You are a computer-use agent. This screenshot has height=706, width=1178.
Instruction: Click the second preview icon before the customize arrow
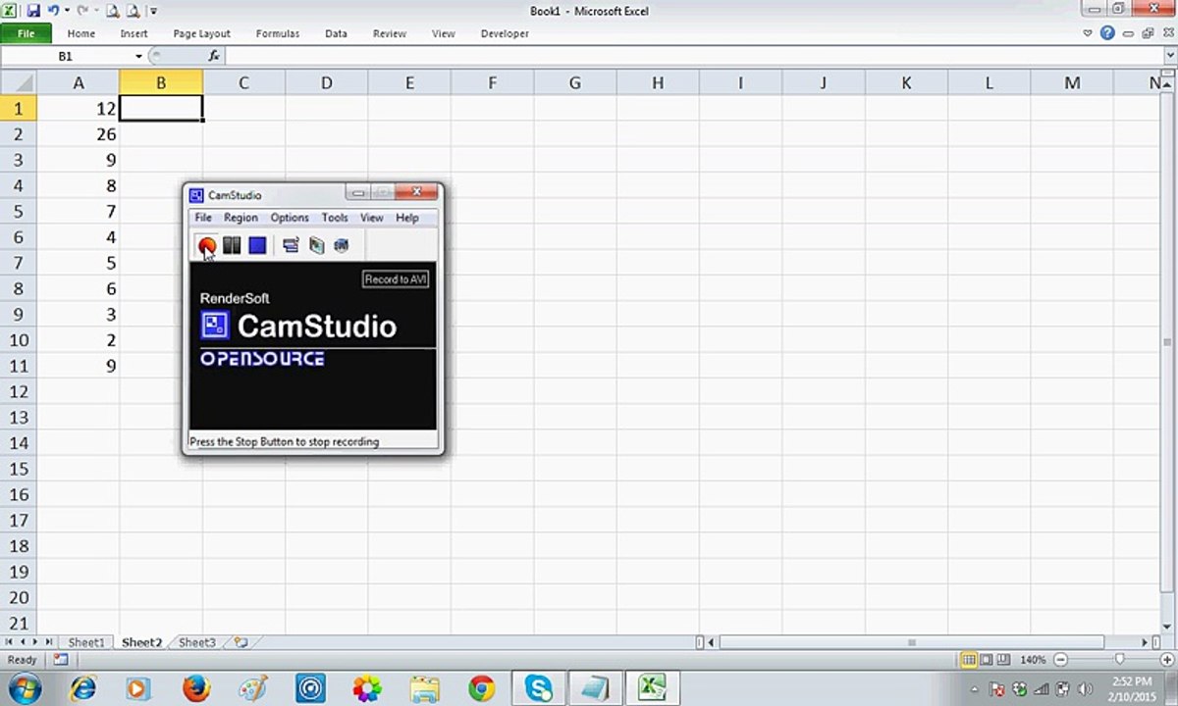(133, 11)
